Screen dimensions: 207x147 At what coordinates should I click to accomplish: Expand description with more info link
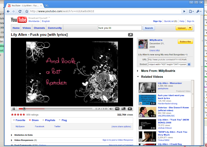(154, 50)
